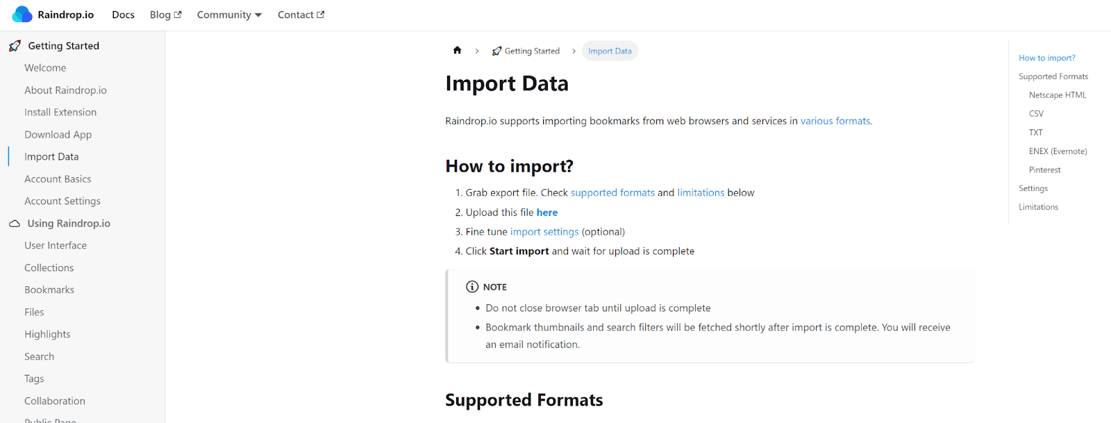
Task: Click the info icon in the NOTE box
Action: click(x=472, y=287)
